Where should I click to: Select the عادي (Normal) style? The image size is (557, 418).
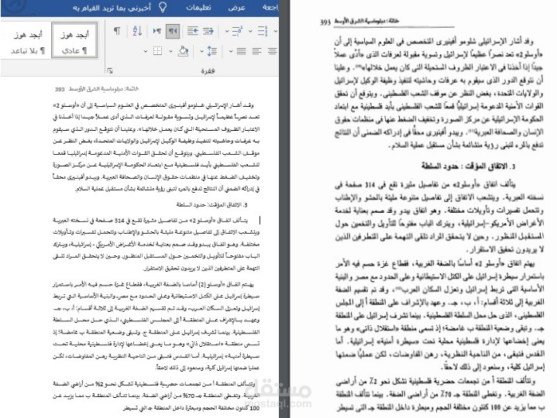[74, 39]
